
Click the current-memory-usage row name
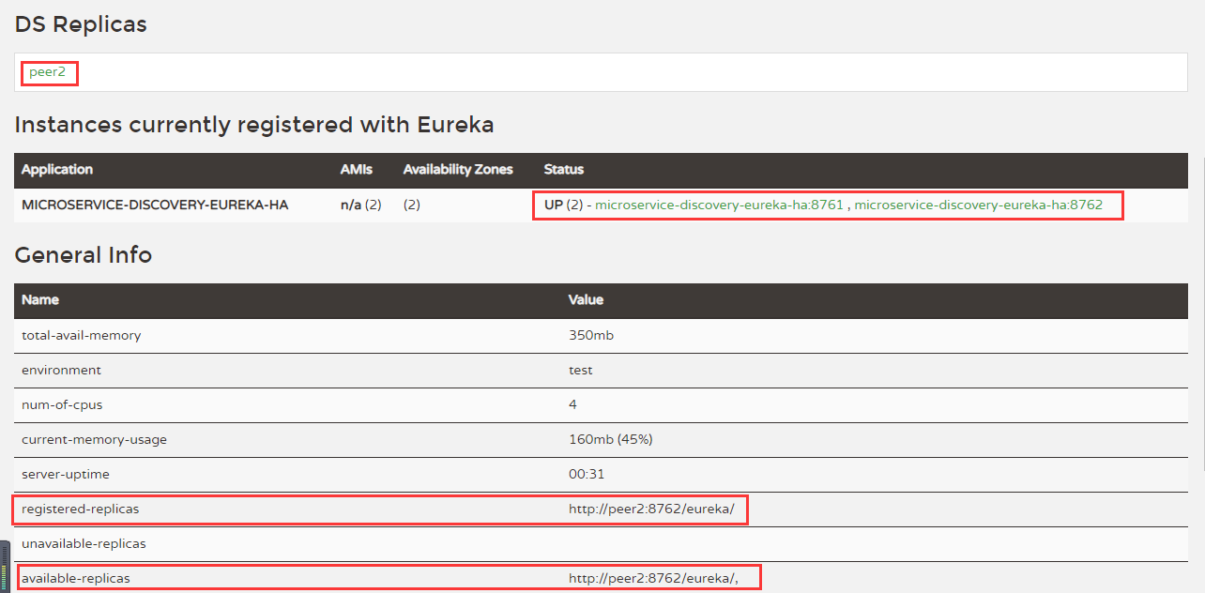tap(94, 439)
